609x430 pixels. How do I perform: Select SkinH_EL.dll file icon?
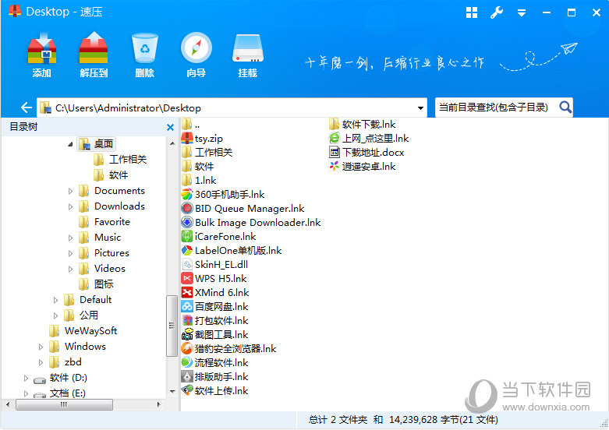[x=187, y=264]
